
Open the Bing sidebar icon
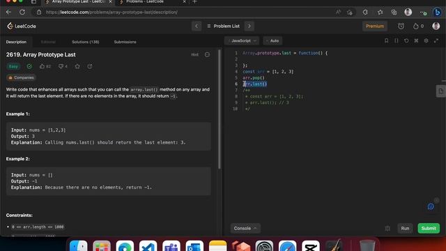[x=437, y=13]
